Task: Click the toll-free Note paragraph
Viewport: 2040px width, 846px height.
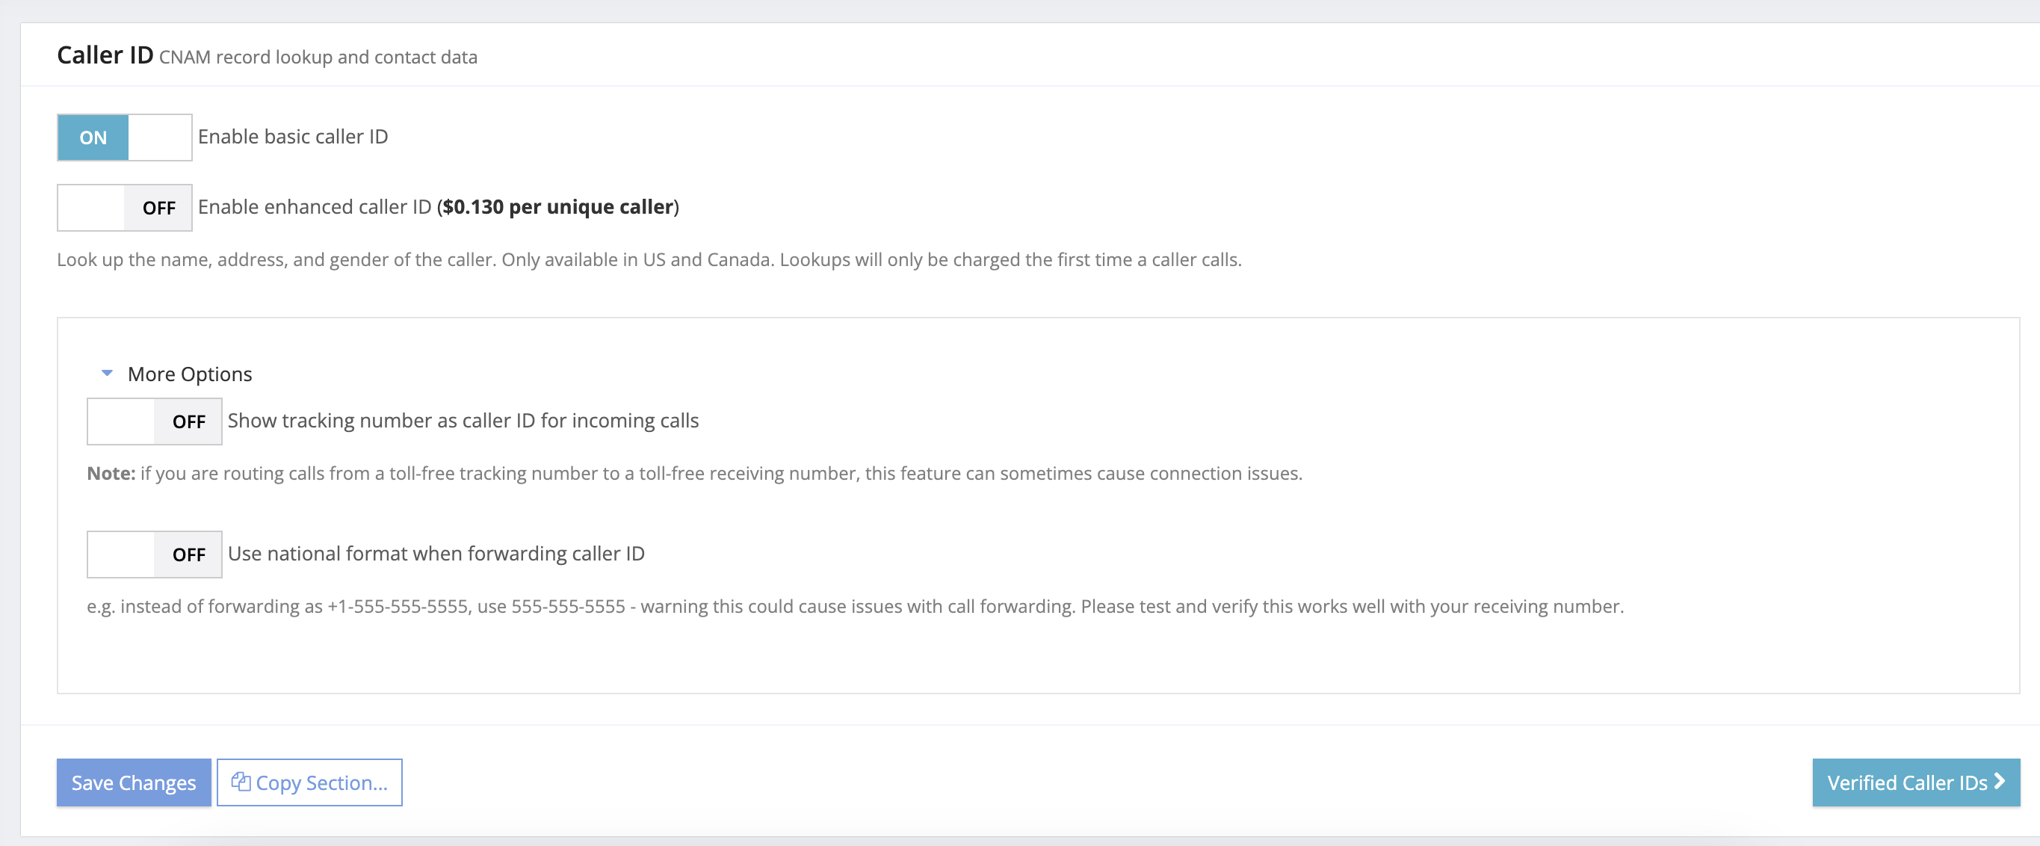Action: (x=693, y=474)
